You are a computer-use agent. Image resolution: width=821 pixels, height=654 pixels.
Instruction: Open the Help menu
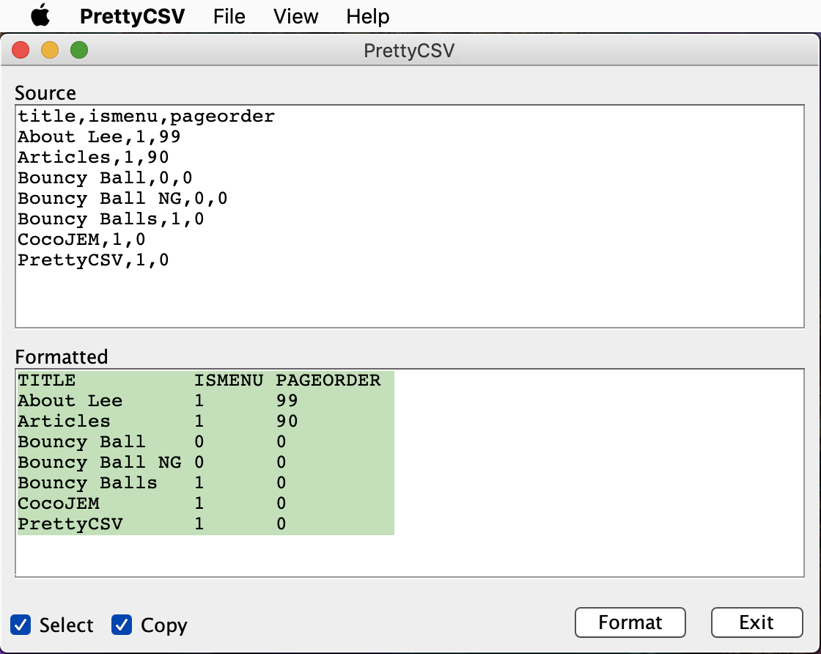pos(367,16)
